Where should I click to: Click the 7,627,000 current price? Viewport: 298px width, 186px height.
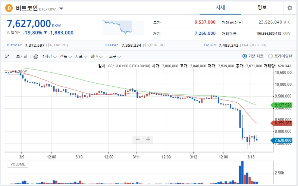coord(29,24)
